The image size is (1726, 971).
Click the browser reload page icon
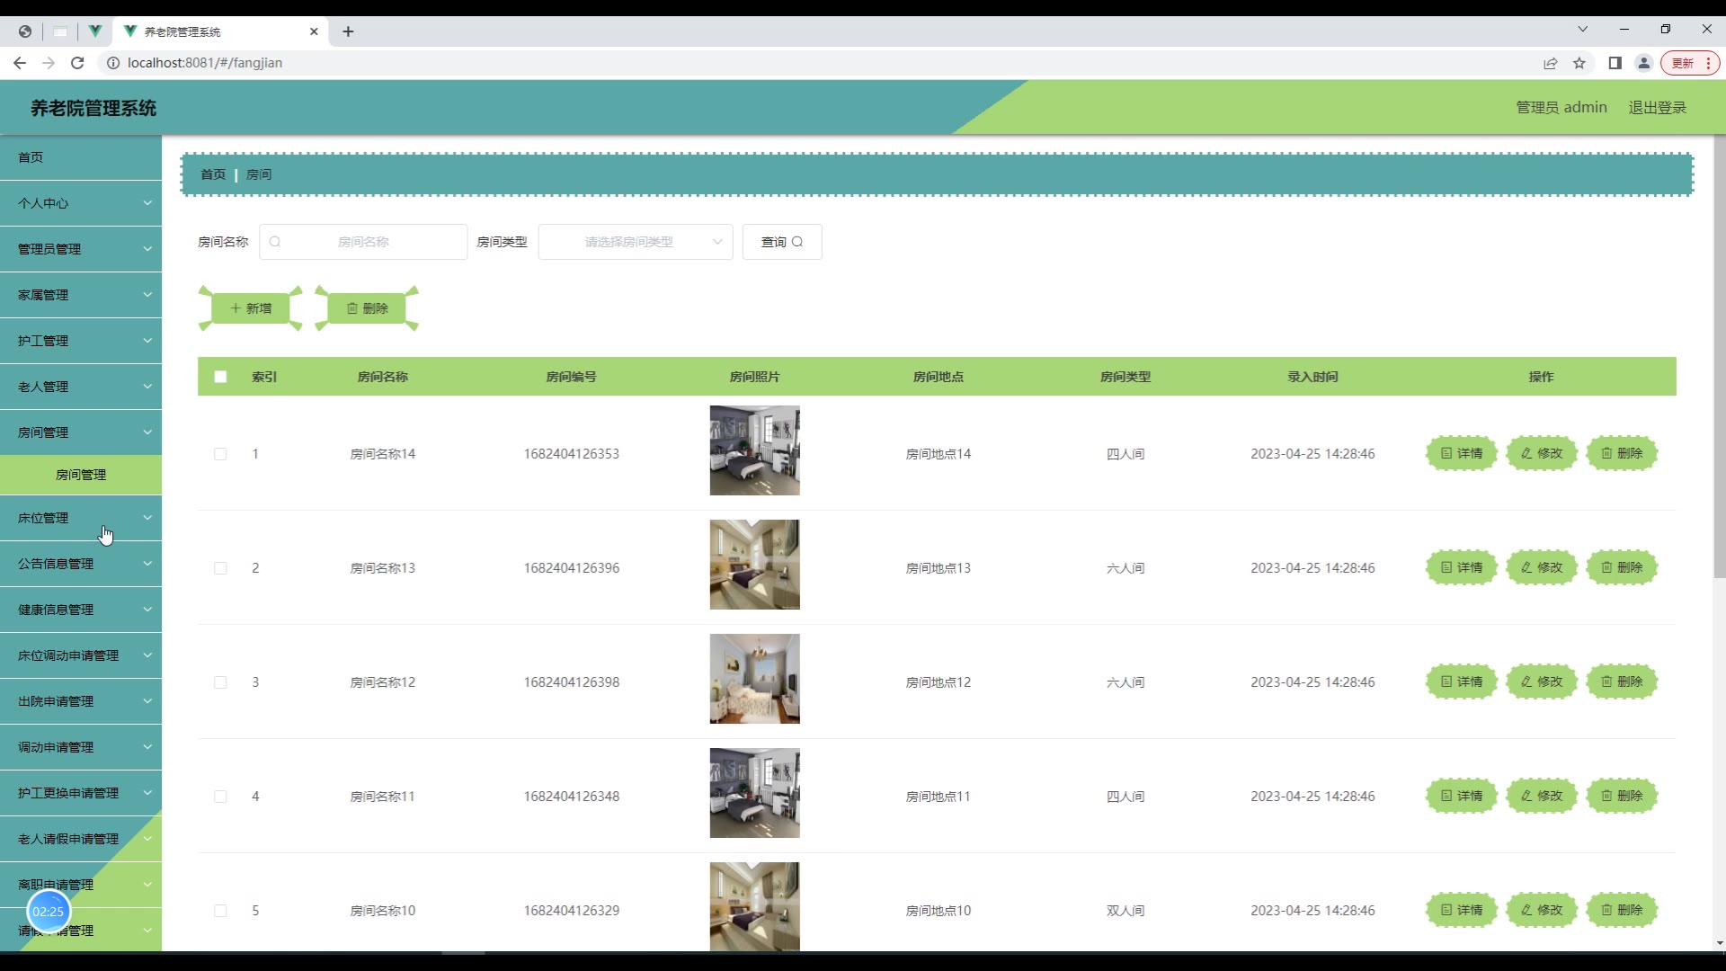77,63
